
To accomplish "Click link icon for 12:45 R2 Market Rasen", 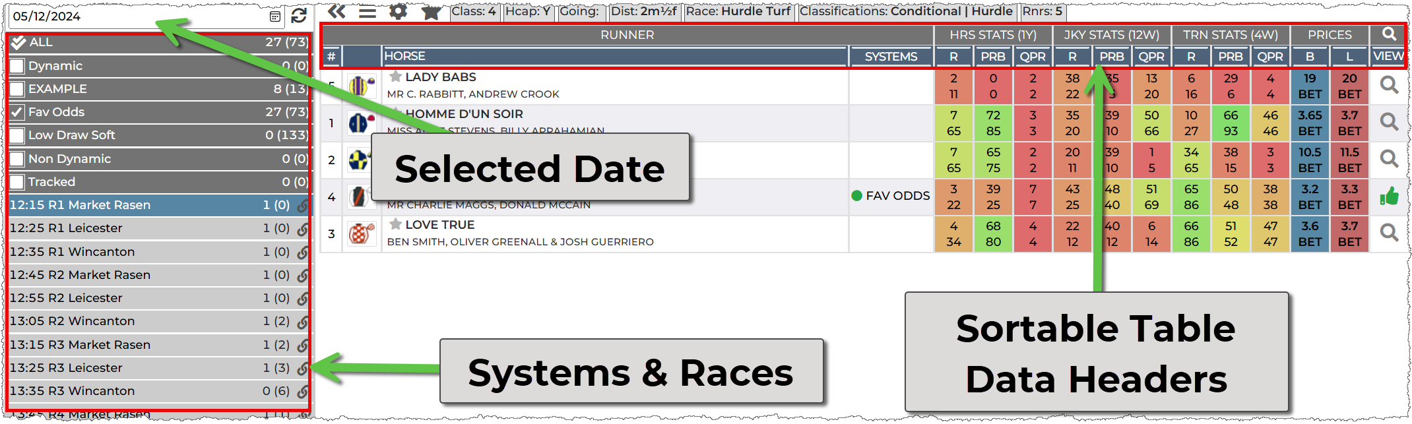I will click(x=302, y=276).
